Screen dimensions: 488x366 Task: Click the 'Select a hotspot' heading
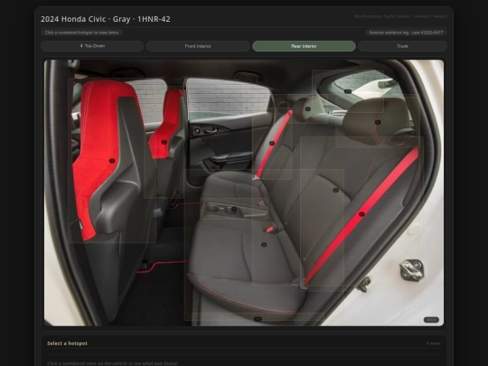pos(67,343)
